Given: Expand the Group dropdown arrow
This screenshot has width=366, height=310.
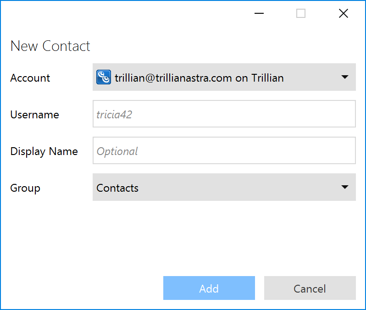Looking at the screenshot, I should 345,187.
